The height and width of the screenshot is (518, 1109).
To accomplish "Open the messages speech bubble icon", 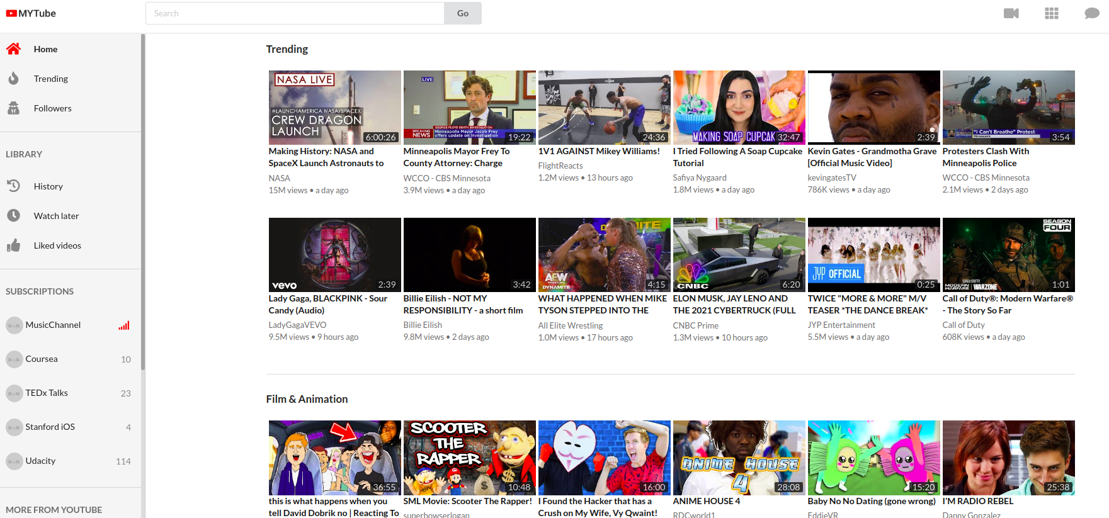I will click(1092, 13).
